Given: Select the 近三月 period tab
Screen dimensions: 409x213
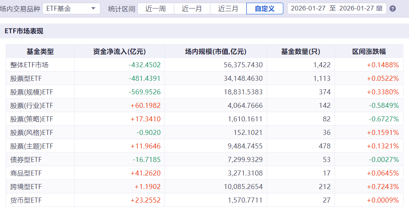Looking at the screenshot, I should click(x=228, y=9).
